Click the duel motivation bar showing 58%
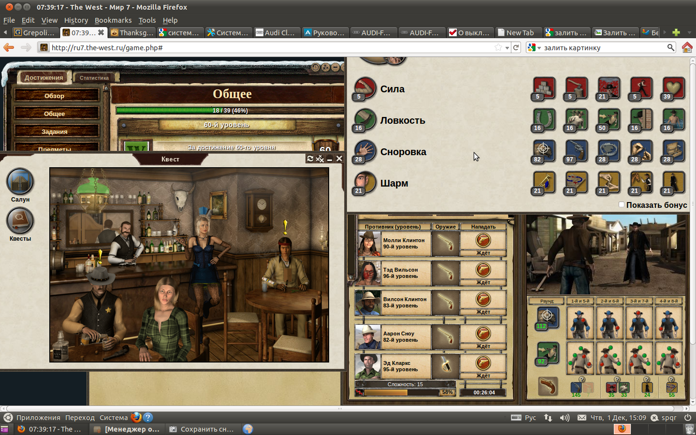 tap(405, 392)
